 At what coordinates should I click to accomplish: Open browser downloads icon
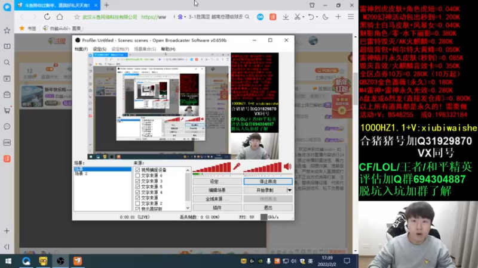pos(286,17)
